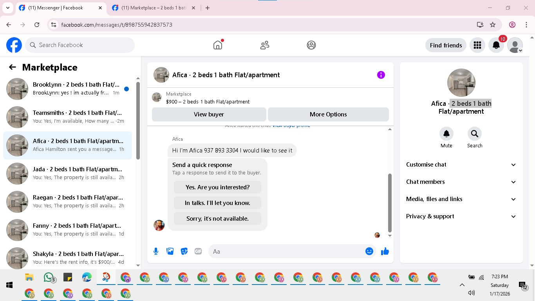Open Shakyla conversation in list
Screen dimensions: 535x301
(x=67, y=258)
